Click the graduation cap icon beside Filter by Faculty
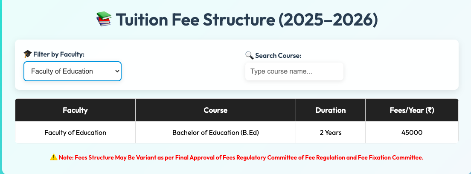Viewport: 471px width, 174px height. tap(27, 54)
